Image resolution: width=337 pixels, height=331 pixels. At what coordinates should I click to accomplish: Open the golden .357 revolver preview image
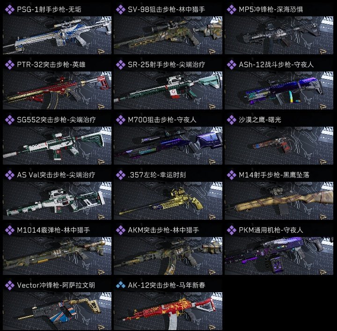tap(168, 201)
